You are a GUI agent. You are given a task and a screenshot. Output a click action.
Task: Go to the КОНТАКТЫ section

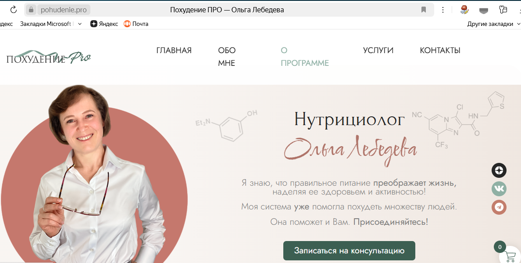[440, 50]
